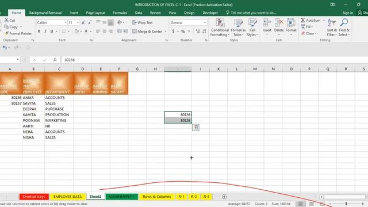The width and height of the screenshot is (368, 207).
Task: Click Merge & Center button
Action: tap(147, 31)
